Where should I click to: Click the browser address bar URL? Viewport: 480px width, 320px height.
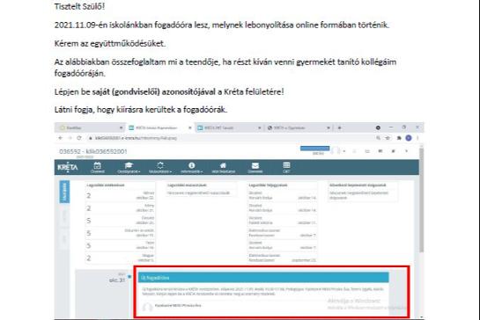(x=136, y=138)
